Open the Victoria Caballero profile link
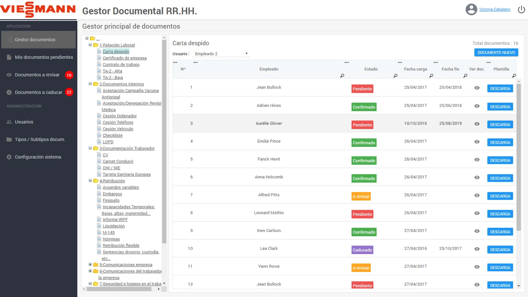The image size is (528, 297). pos(494,10)
